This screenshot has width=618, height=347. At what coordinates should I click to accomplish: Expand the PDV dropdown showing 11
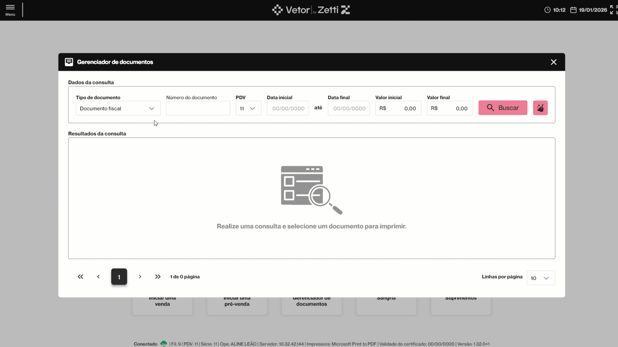click(x=248, y=108)
